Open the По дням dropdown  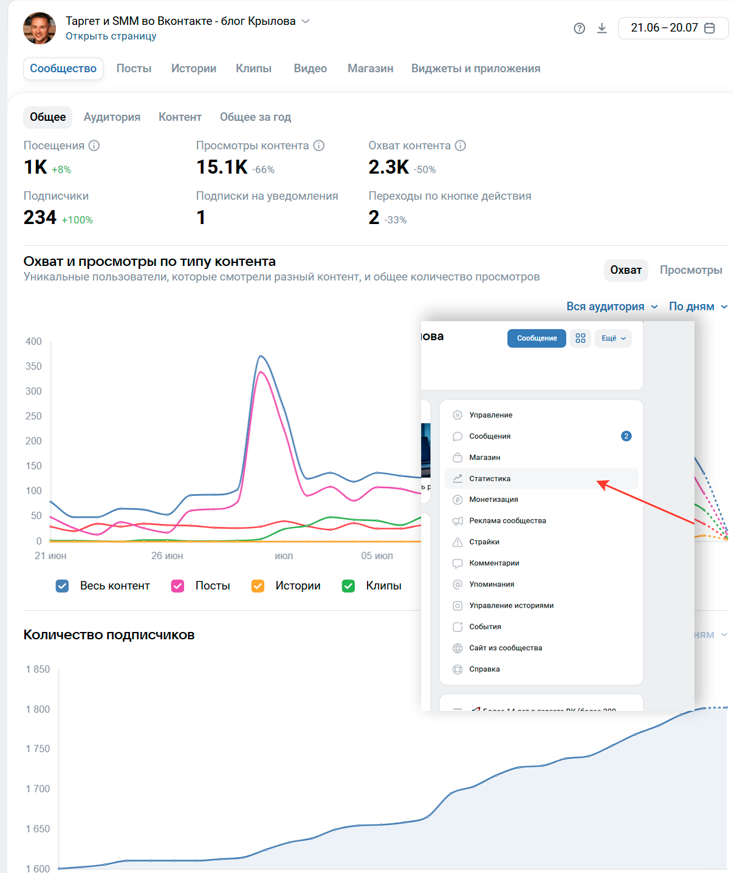click(x=698, y=307)
